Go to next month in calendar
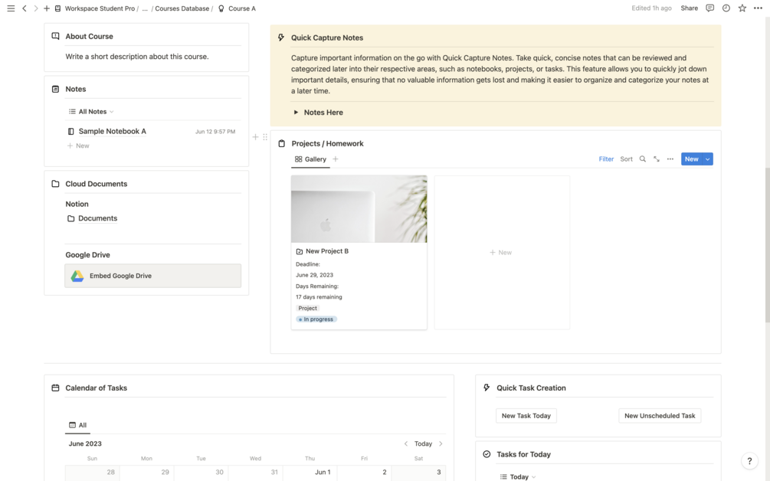Viewport: 770px width, 481px height. (x=441, y=443)
